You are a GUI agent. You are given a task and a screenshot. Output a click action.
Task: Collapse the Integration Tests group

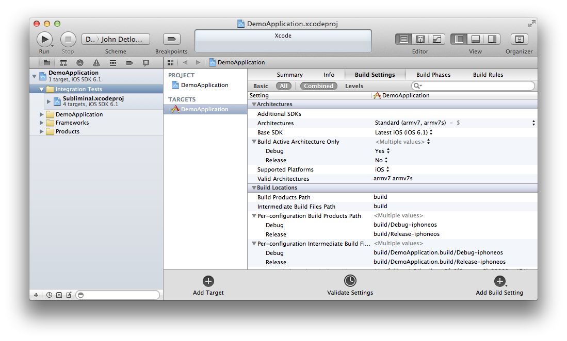coord(42,89)
